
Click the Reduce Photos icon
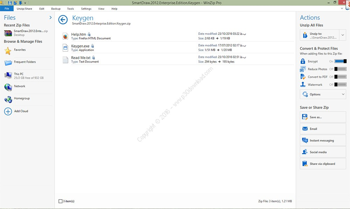coord(303,69)
